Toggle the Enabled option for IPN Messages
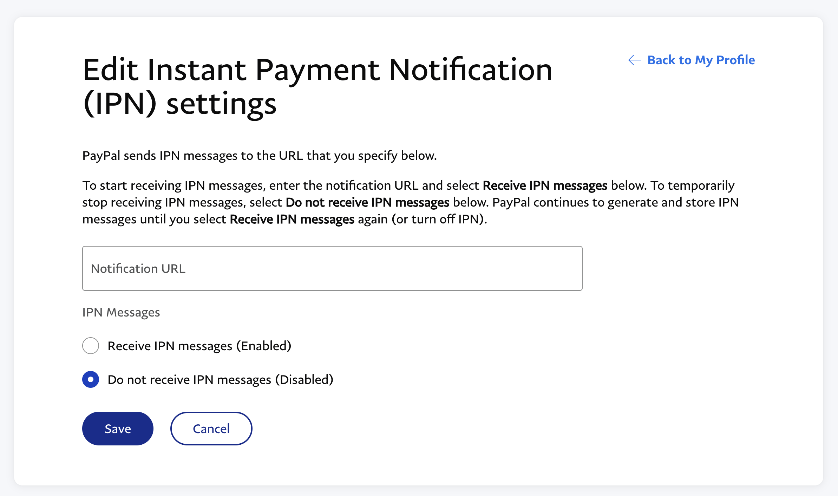 [x=90, y=346]
